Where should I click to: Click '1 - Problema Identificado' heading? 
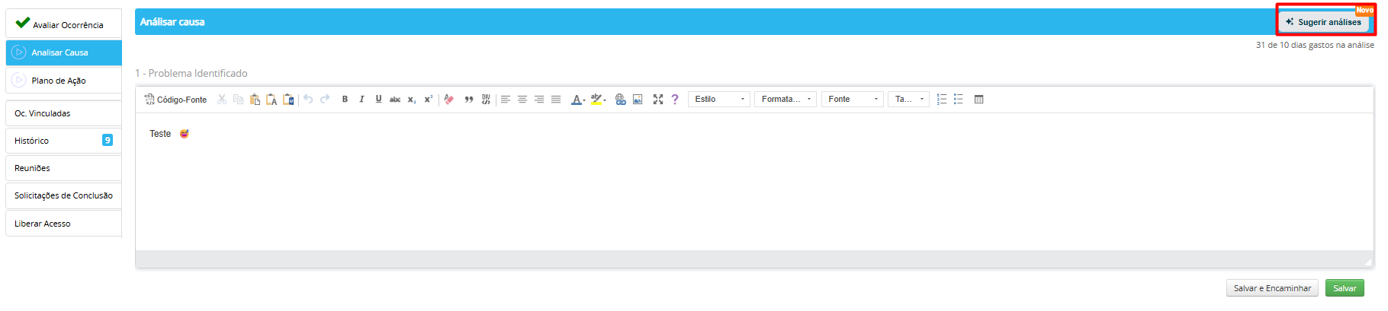191,73
